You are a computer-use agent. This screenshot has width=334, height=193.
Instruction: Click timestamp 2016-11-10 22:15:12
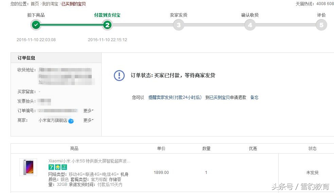(x=107, y=40)
